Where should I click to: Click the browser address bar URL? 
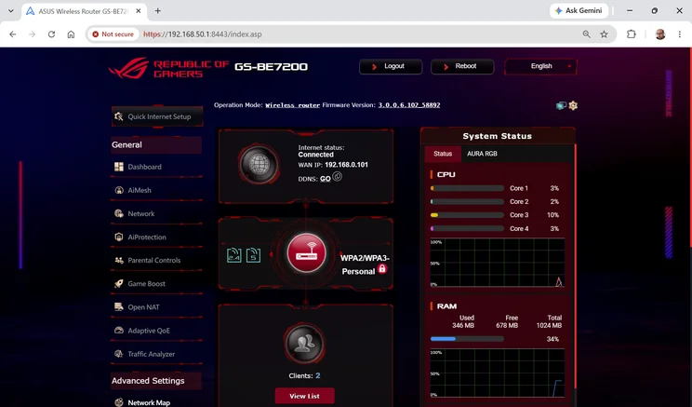pyautogui.click(x=203, y=34)
